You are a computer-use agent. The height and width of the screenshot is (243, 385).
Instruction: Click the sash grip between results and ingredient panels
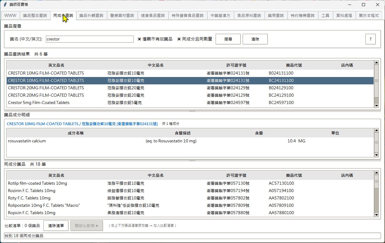click(x=192, y=111)
